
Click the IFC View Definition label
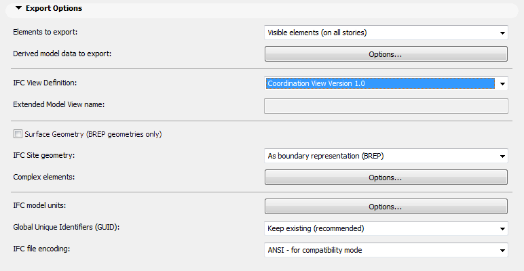(45, 83)
